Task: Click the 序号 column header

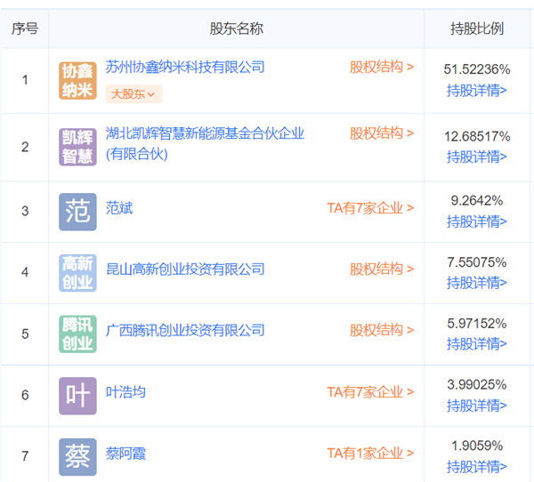Action: tap(25, 28)
